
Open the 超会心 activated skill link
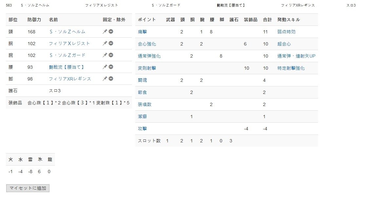click(x=284, y=44)
